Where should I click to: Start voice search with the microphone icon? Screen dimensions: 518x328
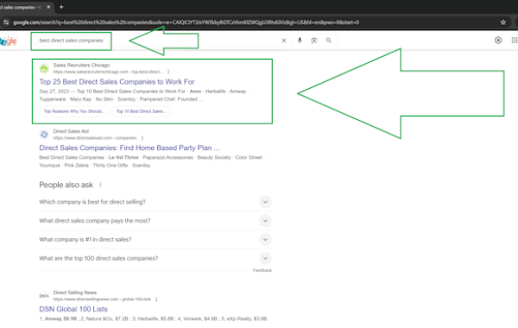pos(300,41)
